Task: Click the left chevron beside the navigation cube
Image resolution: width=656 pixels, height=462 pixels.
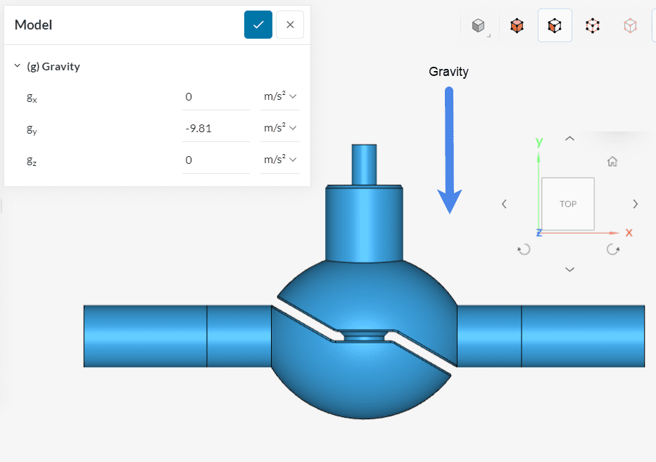Action: click(x=504, y=204)
